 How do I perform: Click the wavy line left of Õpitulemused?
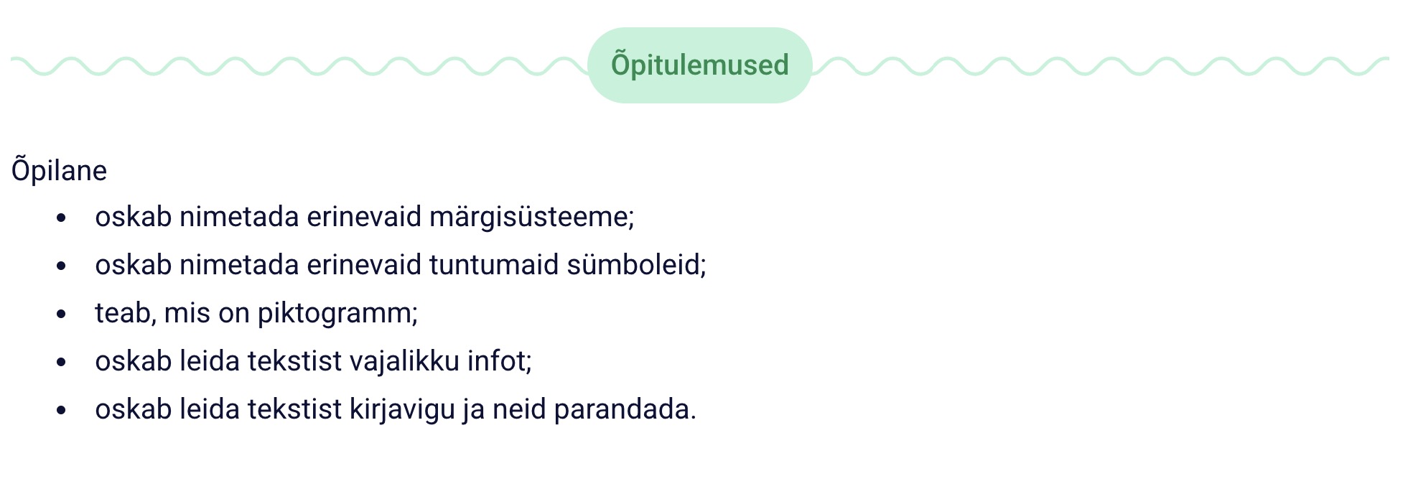click(x=298, y=66)
